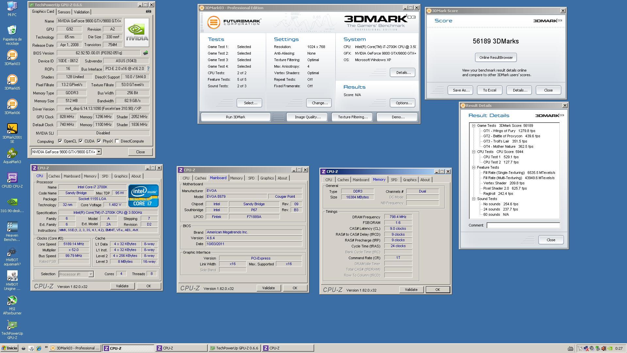
Task: Open TechPowerUp GPU-Z desktop icon
Action: coord(12,329)
